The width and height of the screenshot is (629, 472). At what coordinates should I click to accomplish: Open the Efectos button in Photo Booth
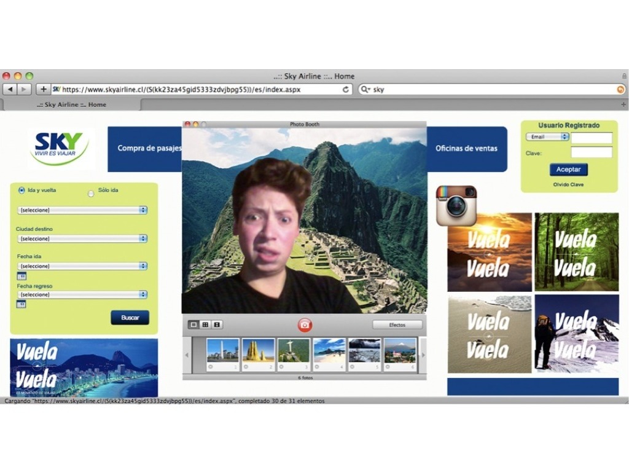[397, 324]
